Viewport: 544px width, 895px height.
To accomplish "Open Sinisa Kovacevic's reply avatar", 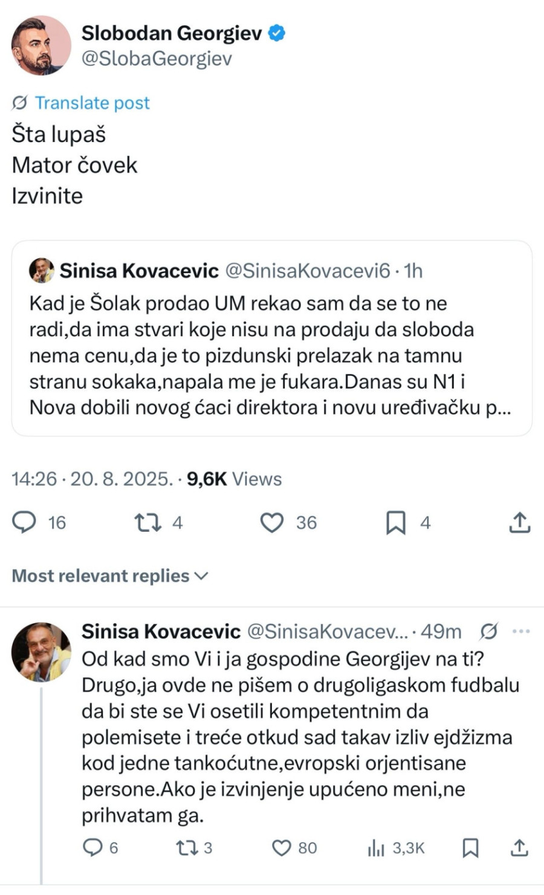I will 41,652.
